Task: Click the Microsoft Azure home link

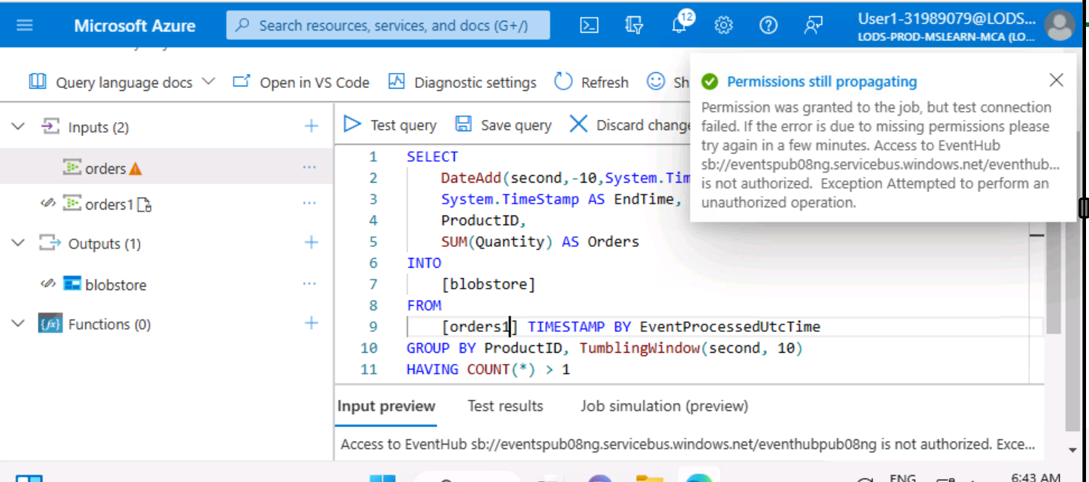Action: tap(134, 25)
